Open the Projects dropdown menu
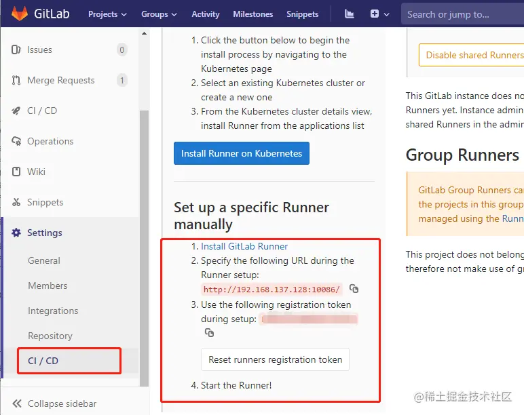524x415 pixels. coord(107,14)
